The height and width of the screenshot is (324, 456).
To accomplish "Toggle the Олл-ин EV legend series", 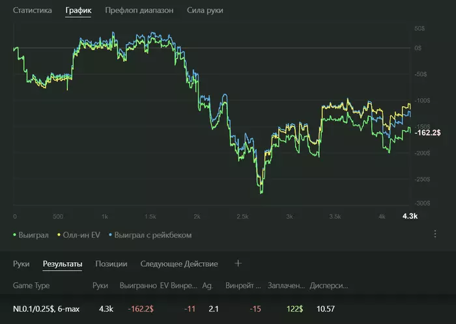I will [79, 235].
